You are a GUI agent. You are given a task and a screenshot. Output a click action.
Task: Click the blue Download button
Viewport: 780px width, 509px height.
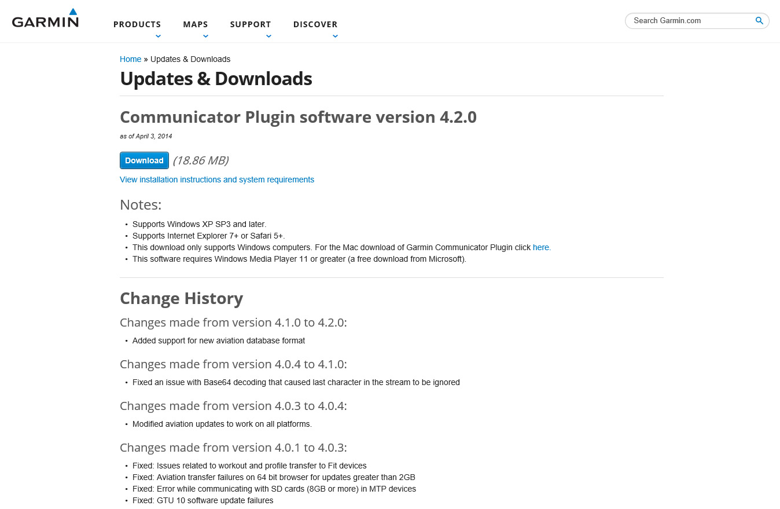144,160
